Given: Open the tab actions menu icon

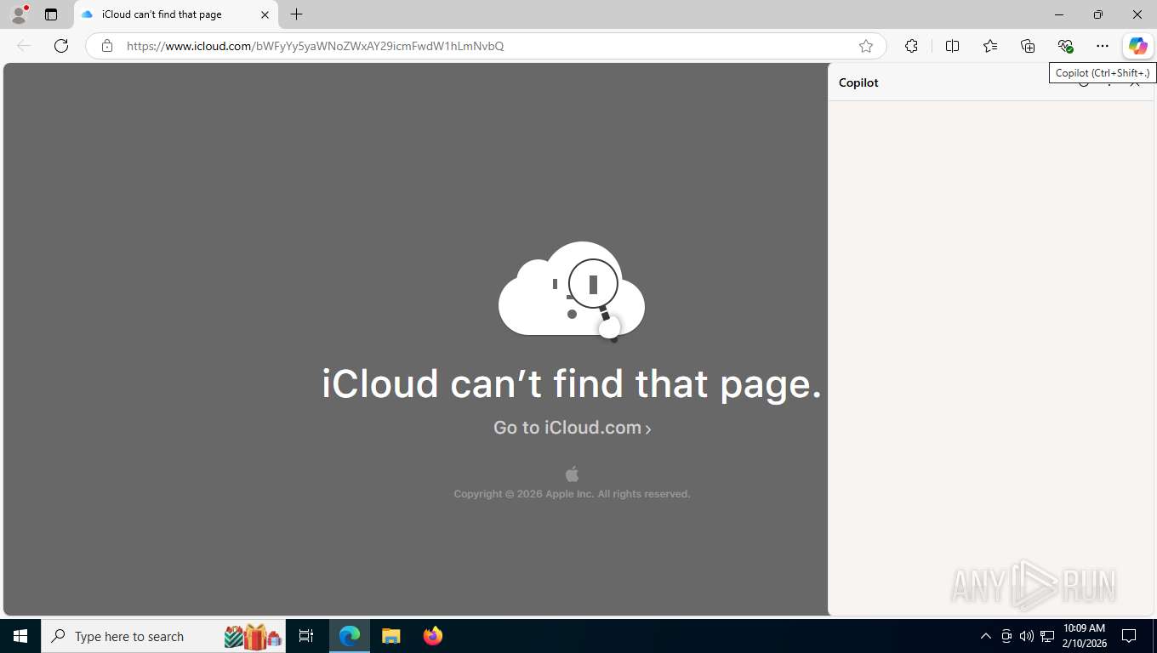Looking at the screenshot, I should click(51, 14).
